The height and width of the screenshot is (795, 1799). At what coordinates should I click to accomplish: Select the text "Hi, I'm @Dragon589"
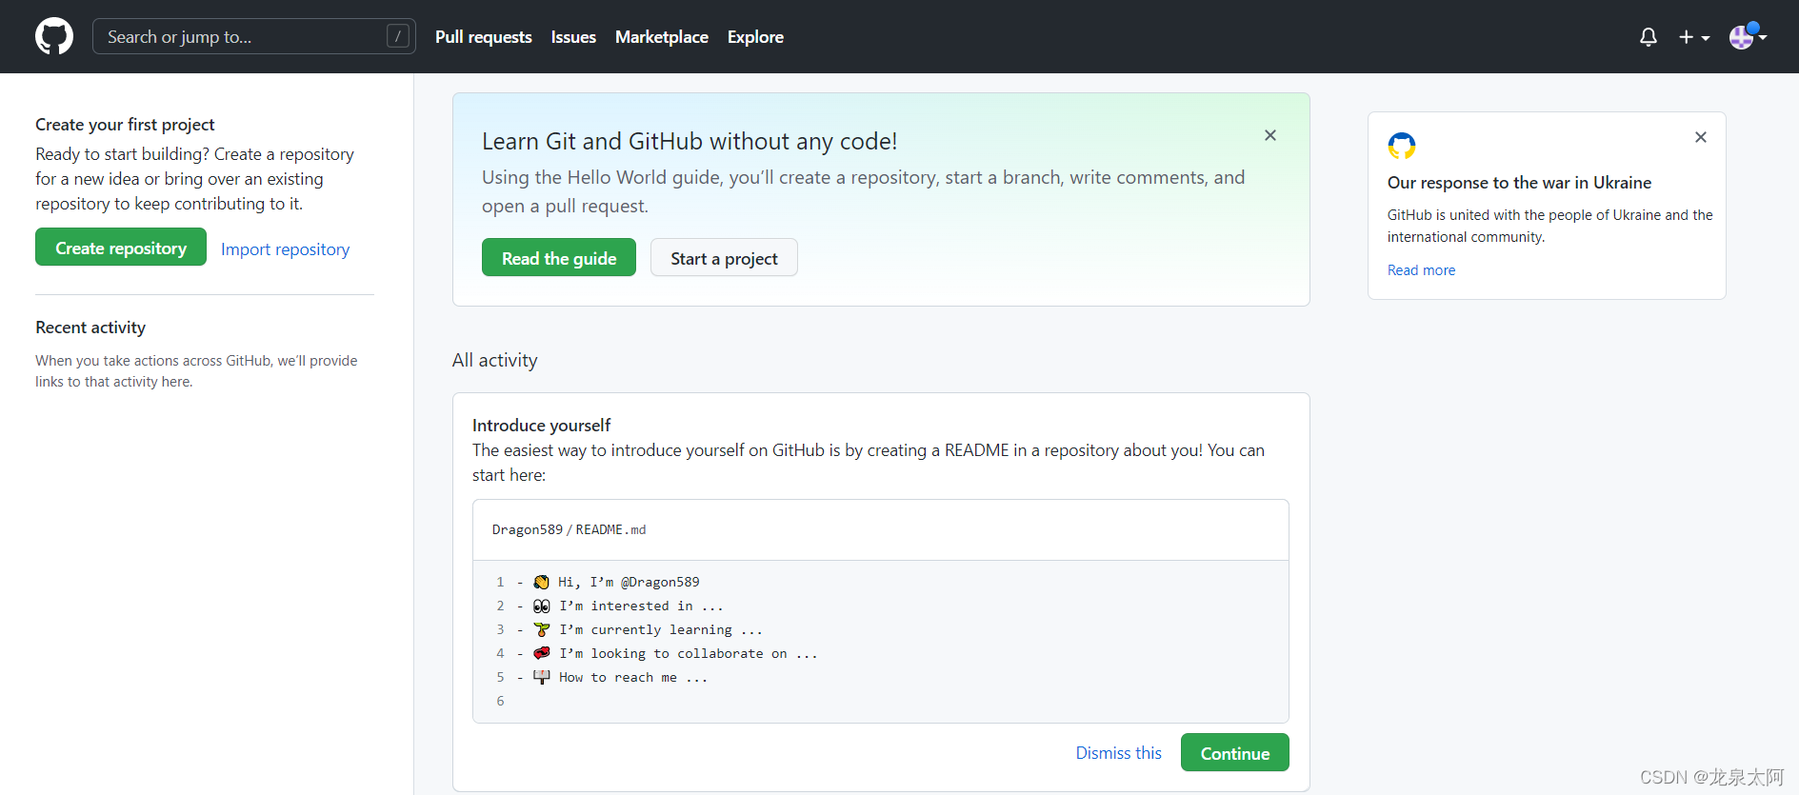pyautogui.click(x=629, y=582)
